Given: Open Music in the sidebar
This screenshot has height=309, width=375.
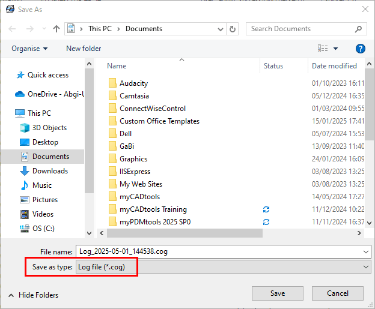Looking at the screenshot, I should [x=35, y=185].
